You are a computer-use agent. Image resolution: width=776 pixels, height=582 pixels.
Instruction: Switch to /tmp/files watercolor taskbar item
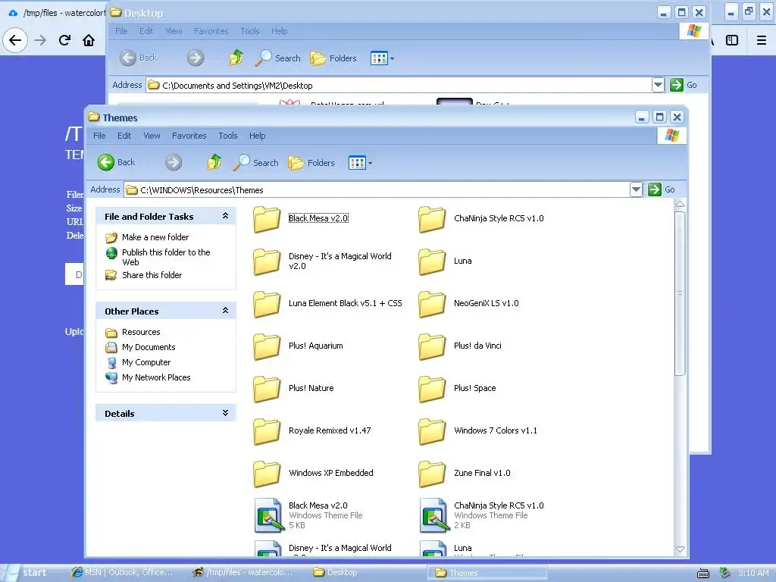point(244,573)
